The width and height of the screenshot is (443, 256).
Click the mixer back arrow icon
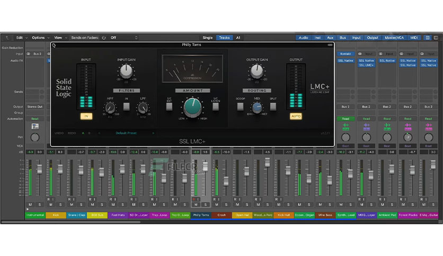click(7, 38)
